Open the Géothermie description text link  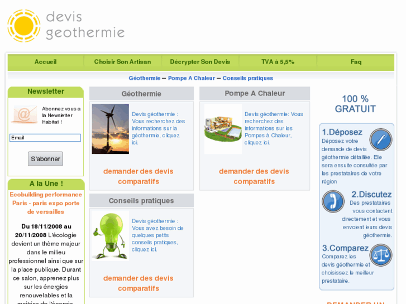[158, 128]
